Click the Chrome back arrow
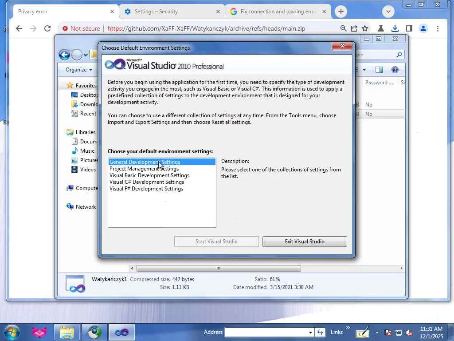454x341 pixels. pyautogui.click(x=19, y=28)
